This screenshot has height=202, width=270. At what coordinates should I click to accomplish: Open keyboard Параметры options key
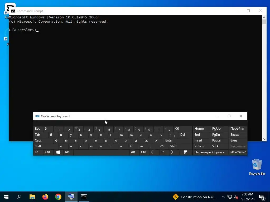202,152
